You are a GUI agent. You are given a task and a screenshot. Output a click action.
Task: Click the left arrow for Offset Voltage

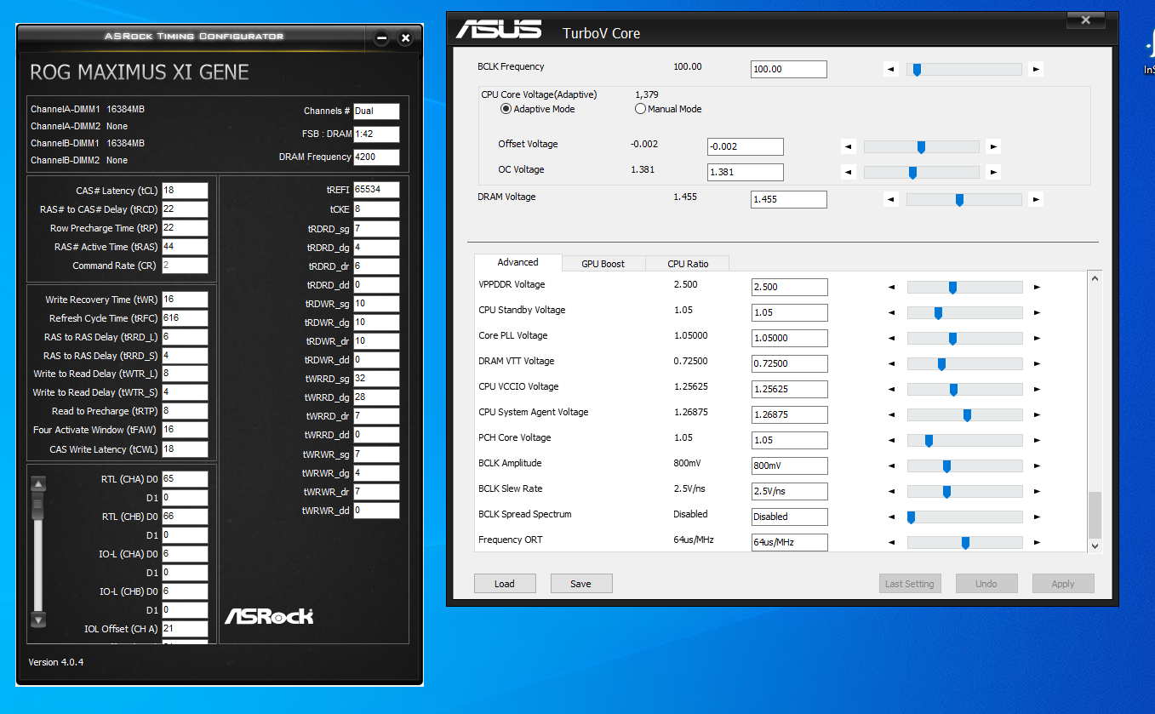click(848, 147)
